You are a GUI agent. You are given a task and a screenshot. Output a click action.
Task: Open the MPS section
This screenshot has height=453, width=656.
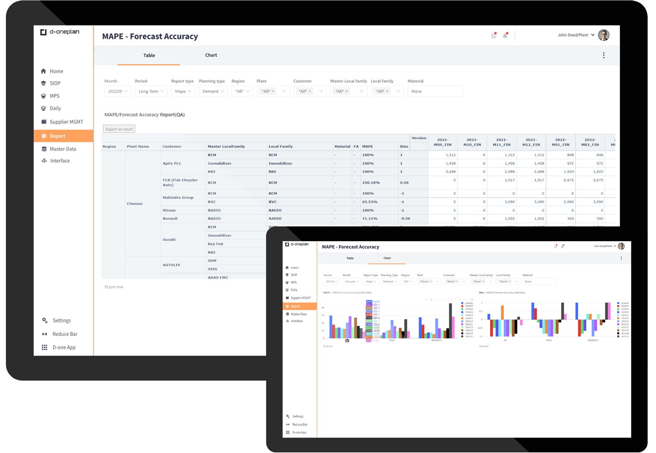coord(55,96)
